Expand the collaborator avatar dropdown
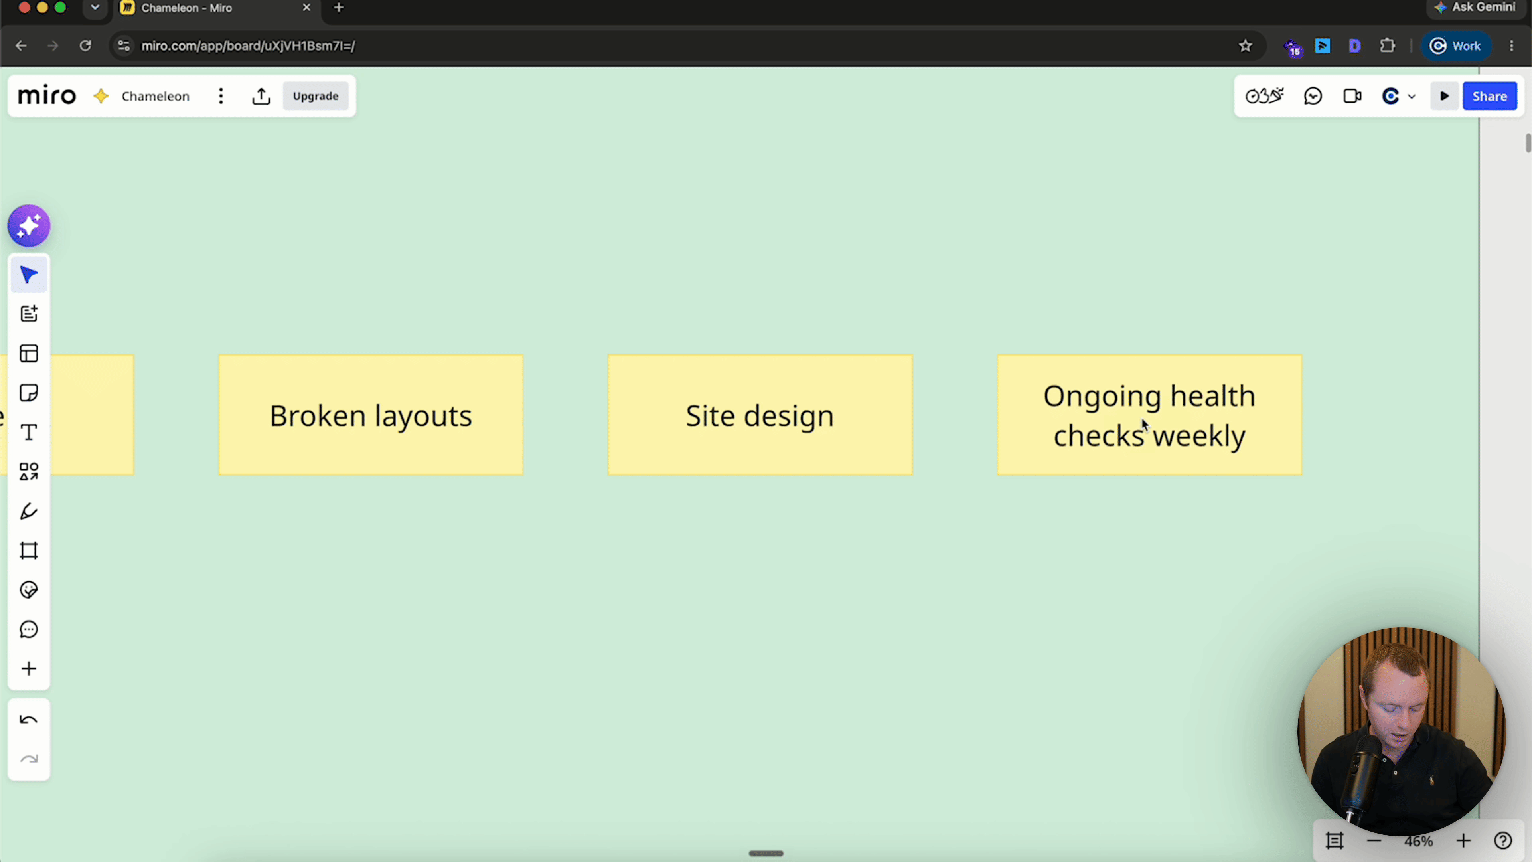The image size is (1532, 862). [x=1412, y=97]
